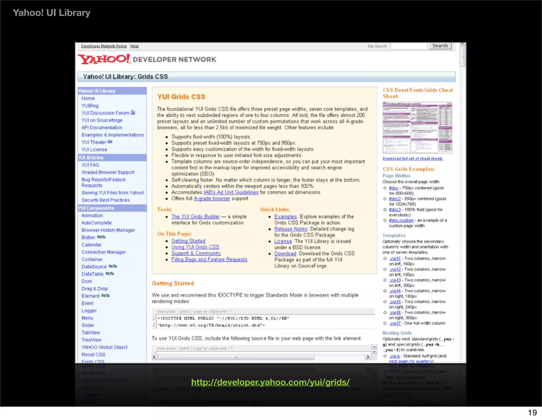Viewport: 542px width, 420px height.
Task: Open Connection Manager component page
Action: tap(104, 252)
